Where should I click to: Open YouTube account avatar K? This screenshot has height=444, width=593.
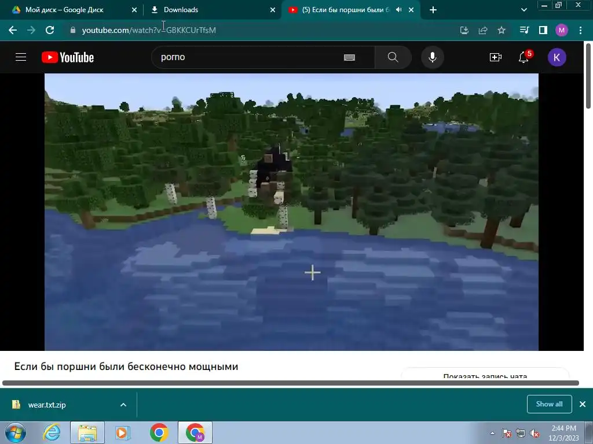[557, 57]
